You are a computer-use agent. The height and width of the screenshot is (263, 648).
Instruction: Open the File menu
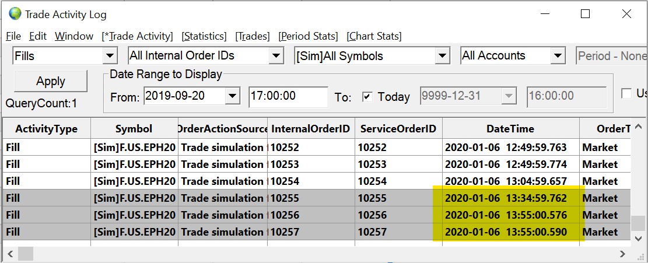pos(13,36)
